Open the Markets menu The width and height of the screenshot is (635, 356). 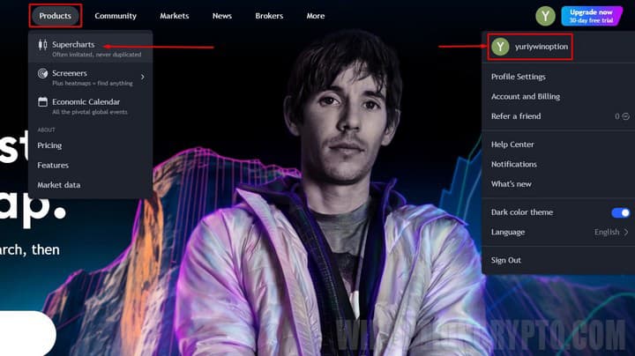pos(174,16)
